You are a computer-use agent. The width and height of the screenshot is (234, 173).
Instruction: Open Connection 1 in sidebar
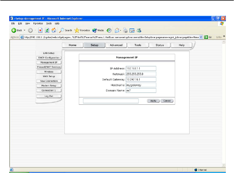click(x=49, y=90)
